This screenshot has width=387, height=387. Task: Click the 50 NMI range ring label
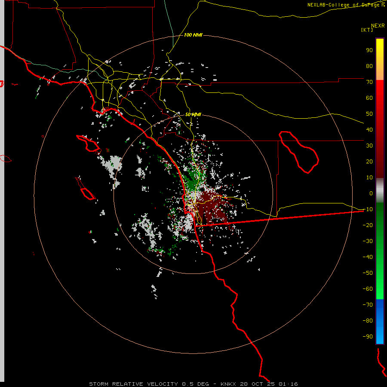coord(193,114)
